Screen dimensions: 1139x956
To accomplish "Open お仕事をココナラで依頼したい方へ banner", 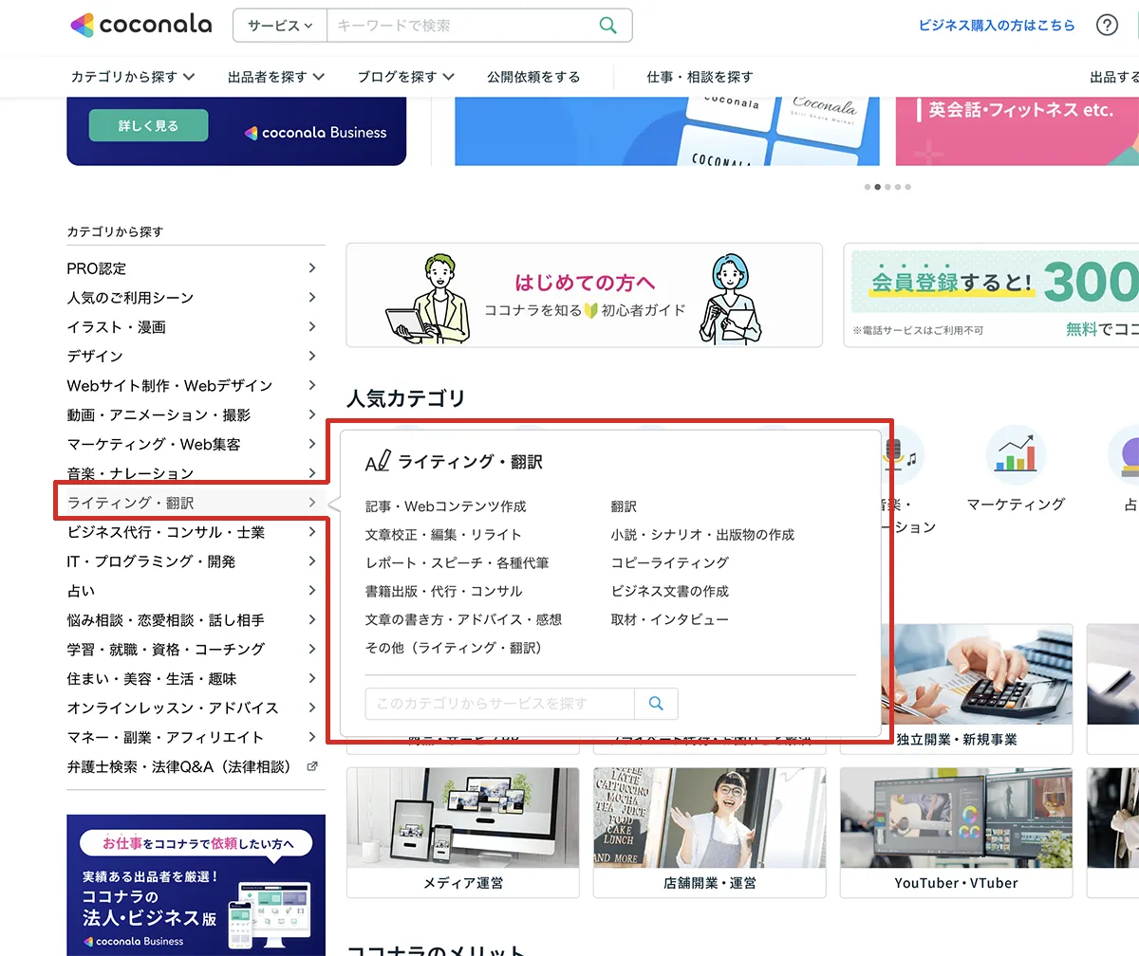I will [196, 885].
